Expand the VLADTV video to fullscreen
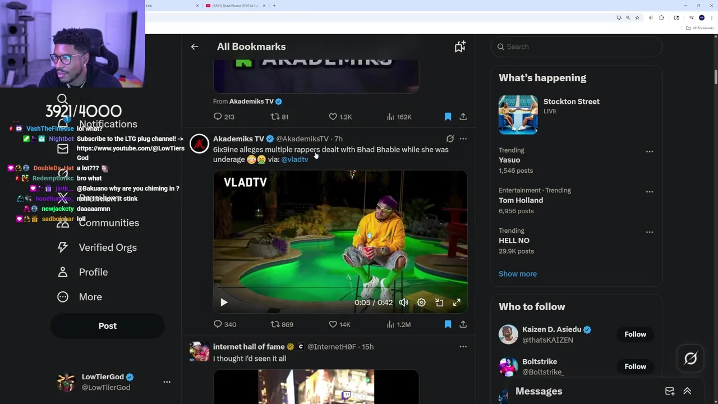 click(457, 302)
